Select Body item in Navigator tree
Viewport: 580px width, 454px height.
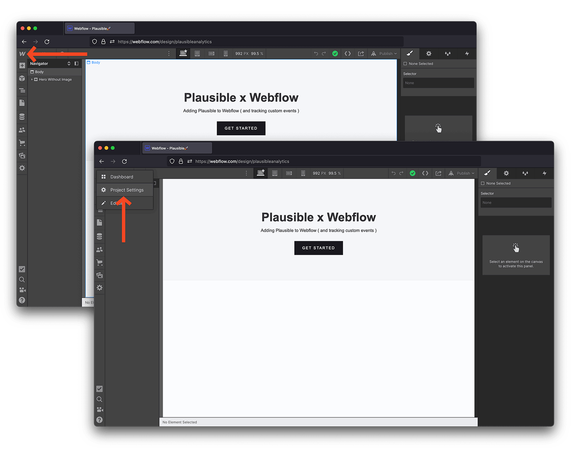click(x=55, y=72)
